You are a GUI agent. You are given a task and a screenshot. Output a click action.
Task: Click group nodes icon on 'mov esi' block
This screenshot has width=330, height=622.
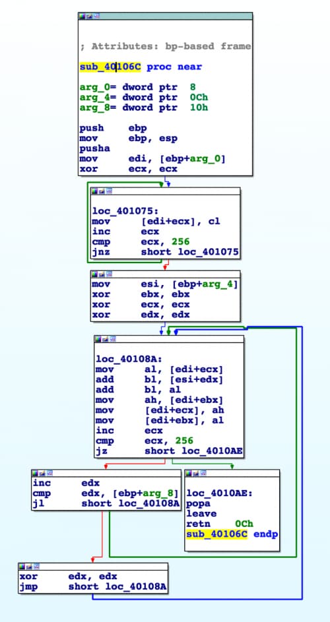(x=109, y=274)
